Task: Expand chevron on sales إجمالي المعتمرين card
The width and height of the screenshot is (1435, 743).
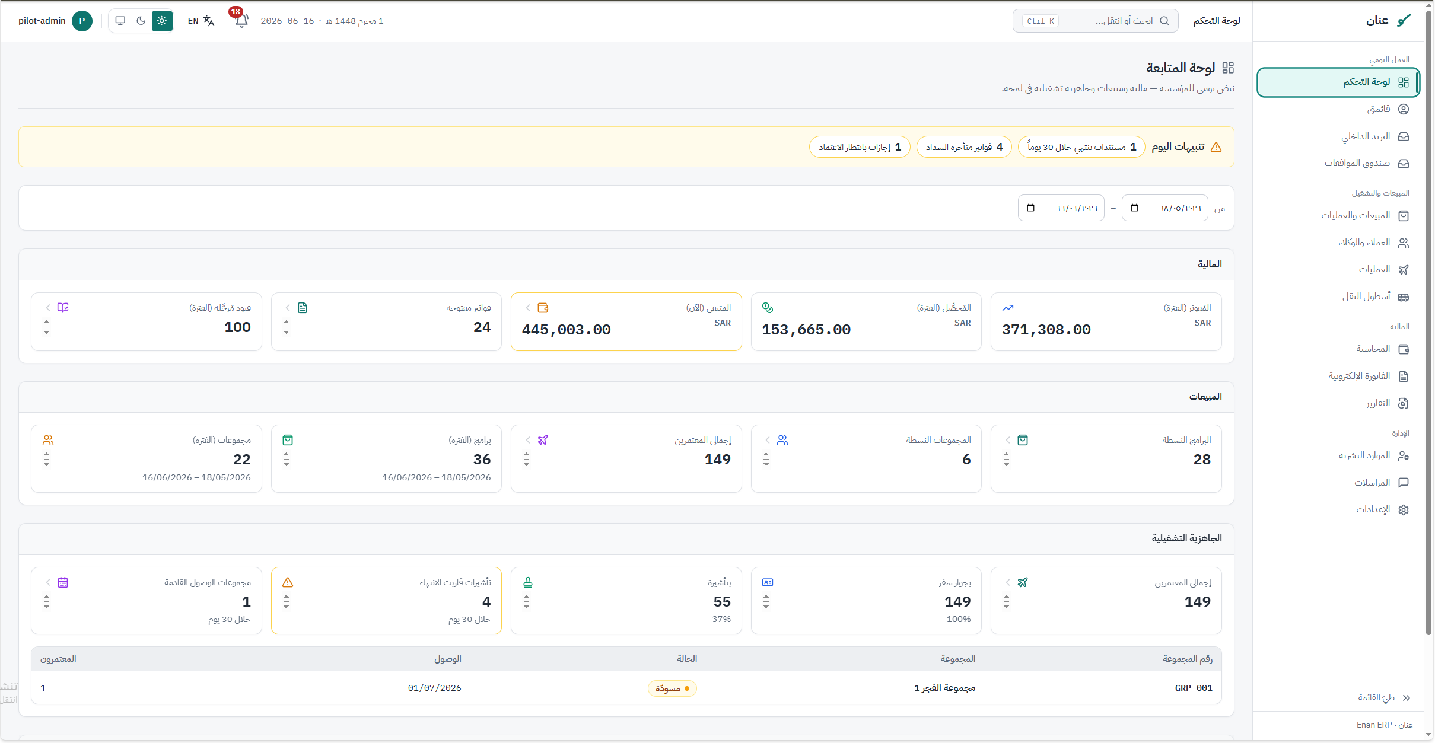Action: 528,440
